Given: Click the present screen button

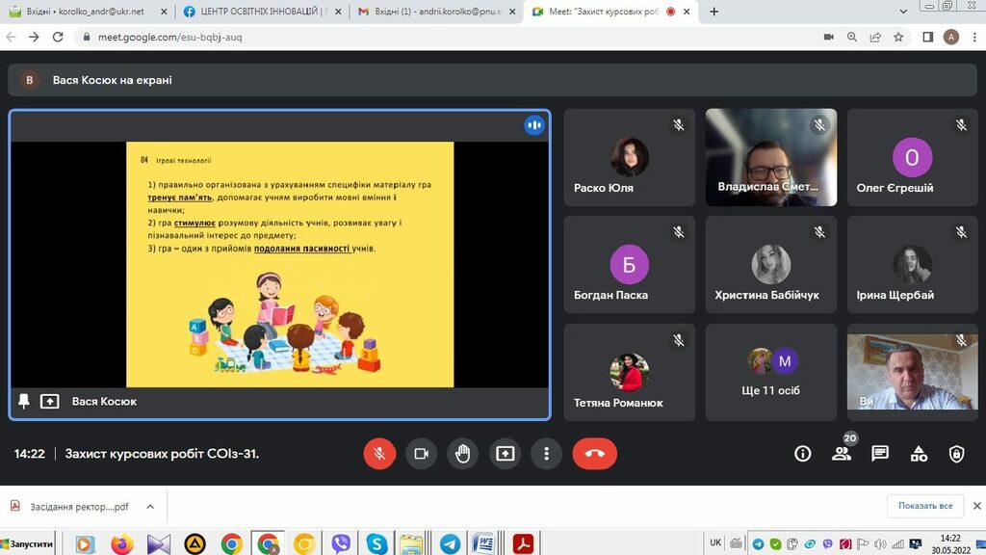Looking at the screenshot, I should 505,454.
